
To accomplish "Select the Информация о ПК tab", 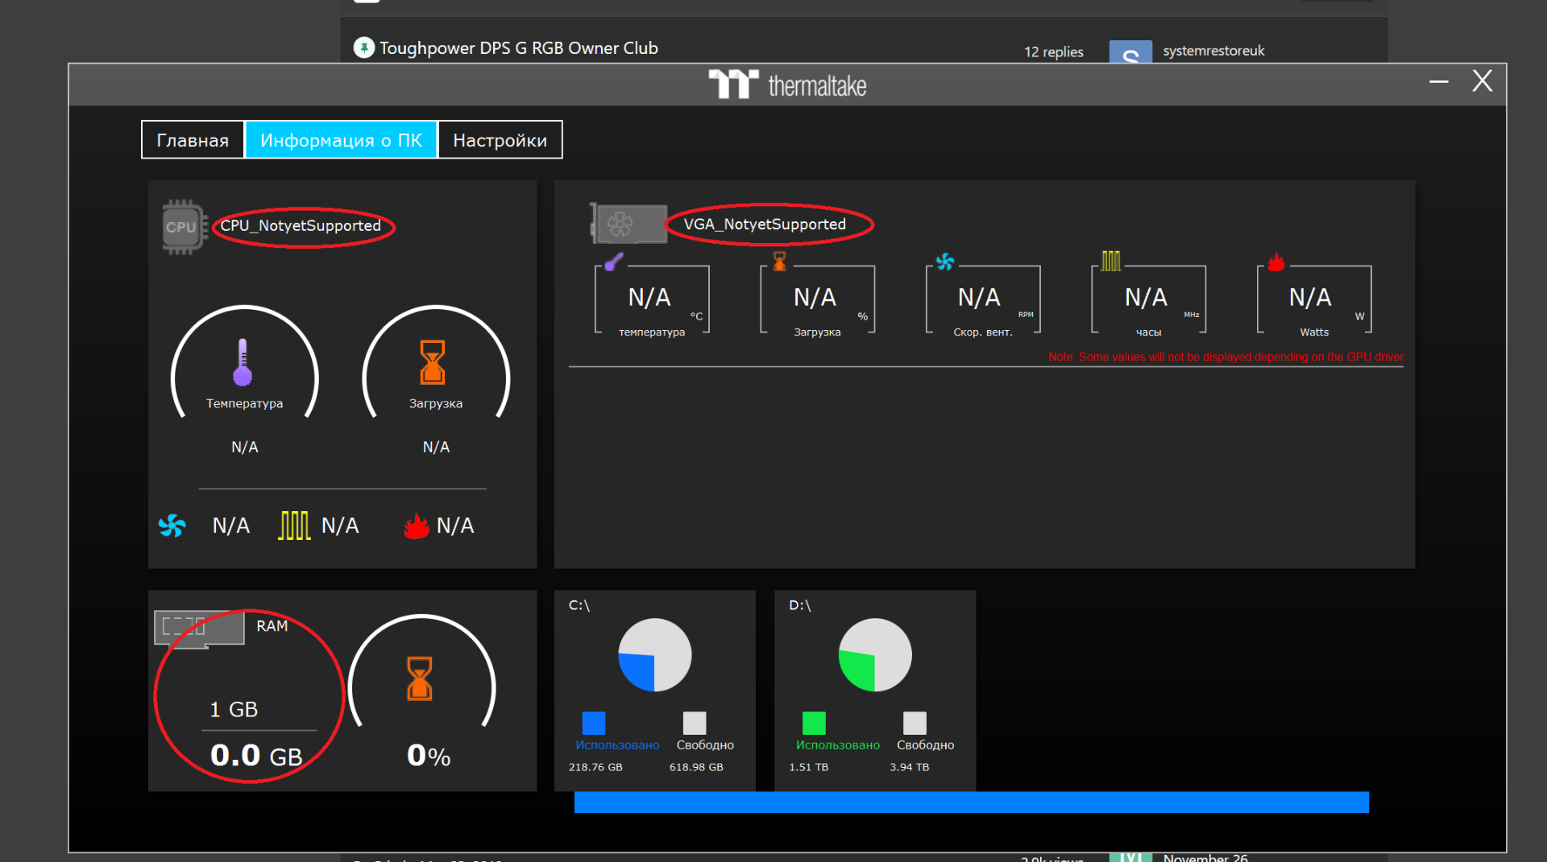I will [341, 140].
